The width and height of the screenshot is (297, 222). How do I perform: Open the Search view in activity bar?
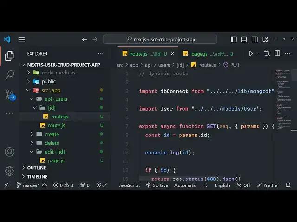pos(10,75)
